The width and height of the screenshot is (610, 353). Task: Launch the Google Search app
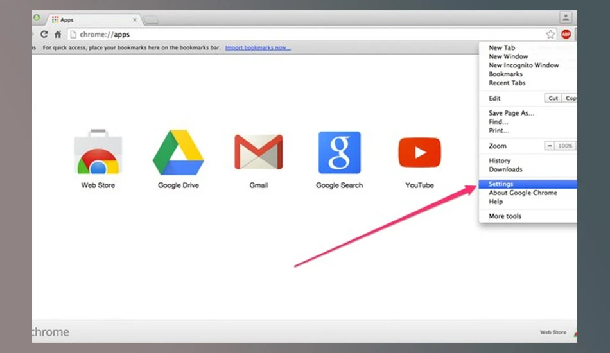pos(339,152)
